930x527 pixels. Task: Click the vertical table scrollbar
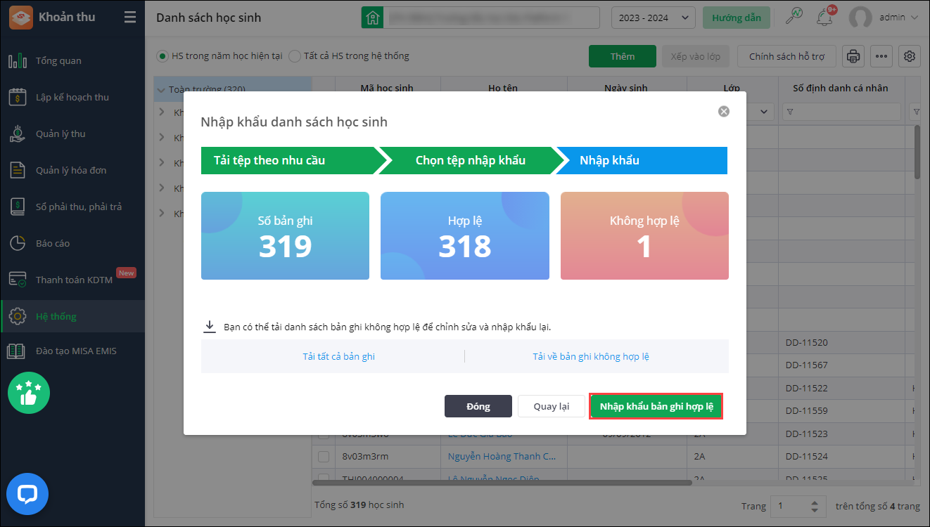tap(917, 152)
